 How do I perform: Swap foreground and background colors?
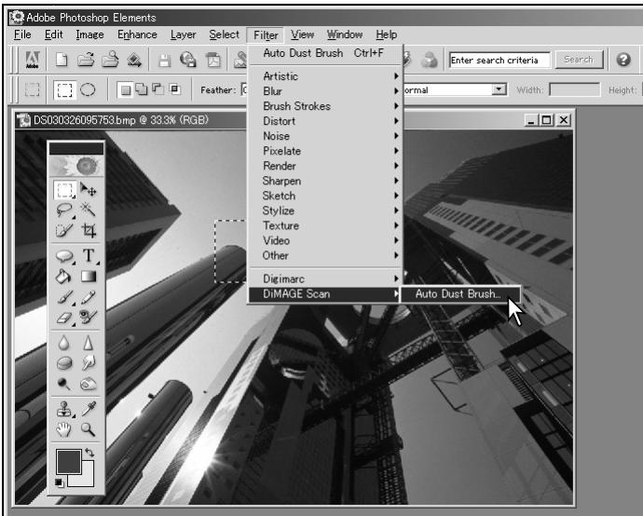pos(89,453)
